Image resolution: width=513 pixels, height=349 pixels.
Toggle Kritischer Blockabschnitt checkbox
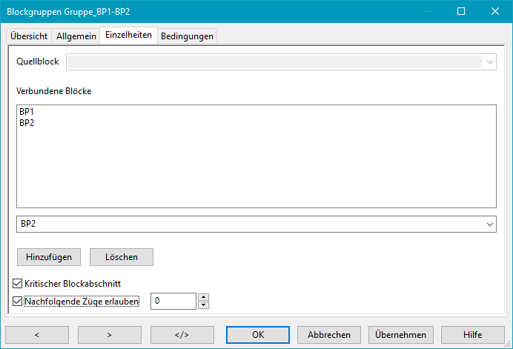18,283
